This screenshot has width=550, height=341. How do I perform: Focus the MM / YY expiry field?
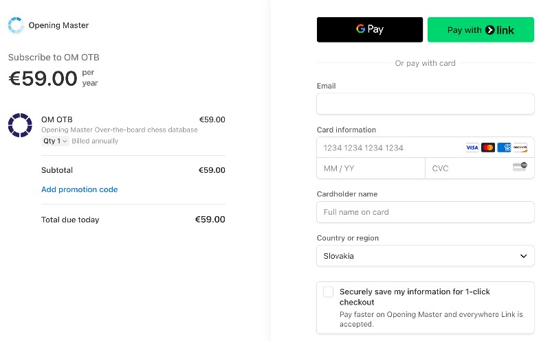click(x=371, y=168)
